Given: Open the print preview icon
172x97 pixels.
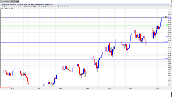Looking at the screenshot, I should (x=60, y=6).
